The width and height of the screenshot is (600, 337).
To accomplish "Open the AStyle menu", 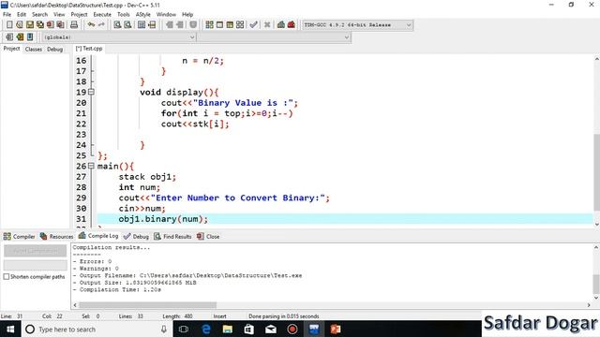I will click(143, 15).
